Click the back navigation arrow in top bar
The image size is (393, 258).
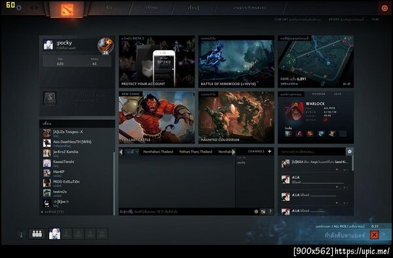pyautogui.click(x=31, y=8)
